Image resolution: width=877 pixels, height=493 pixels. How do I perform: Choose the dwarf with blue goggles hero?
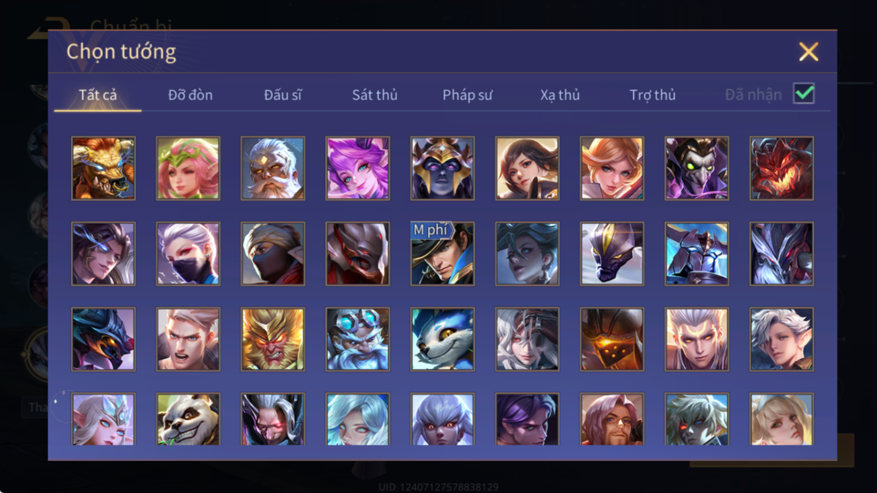tap(357, 339)
